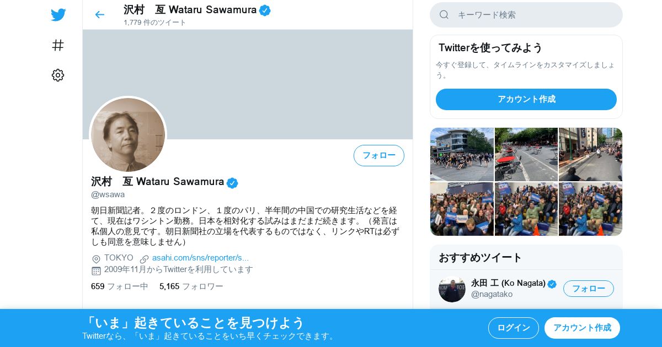Click アカウント作成 in the bottom banner
This screenshot has width=662, height=347.
coord(582,328)
